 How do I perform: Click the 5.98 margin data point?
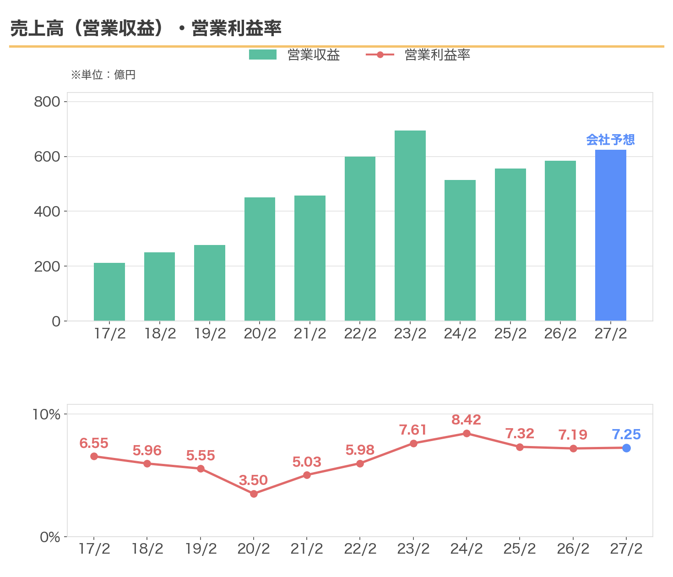pyautogui.click(x=360, y=463)
